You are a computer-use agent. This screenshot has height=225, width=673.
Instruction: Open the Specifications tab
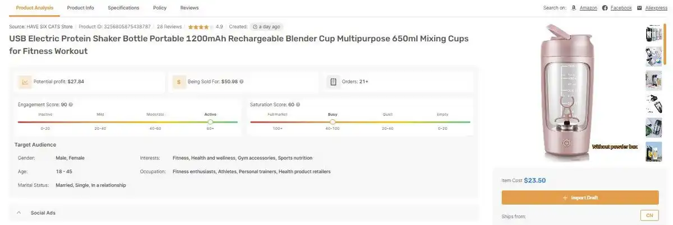(123, 8)
